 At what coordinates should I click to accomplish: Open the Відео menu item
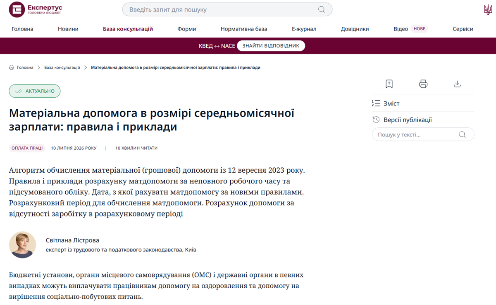pos(401,29)
